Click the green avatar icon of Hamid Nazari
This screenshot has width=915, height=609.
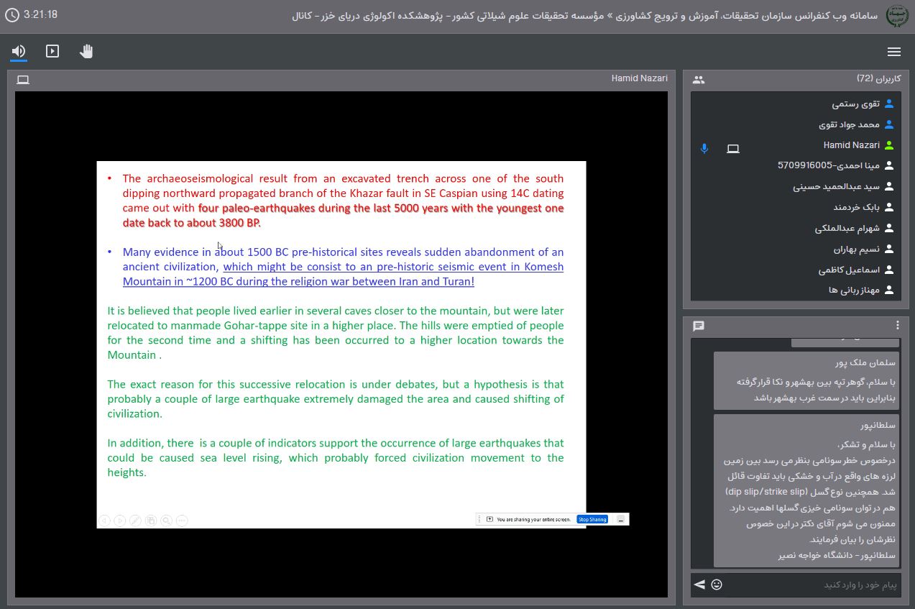(x=889, y=145)
